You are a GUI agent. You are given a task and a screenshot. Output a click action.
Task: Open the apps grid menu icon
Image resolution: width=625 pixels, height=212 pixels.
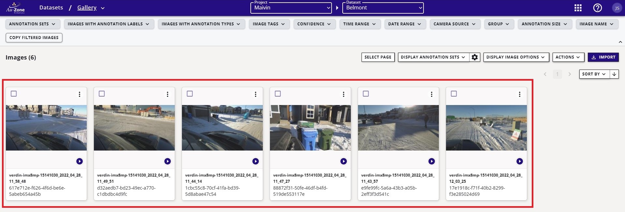(x=578, y=8)
